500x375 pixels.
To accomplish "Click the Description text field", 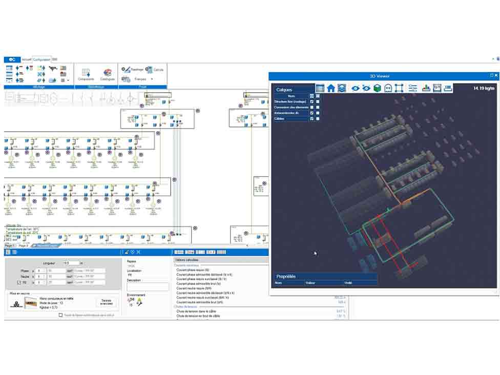I will click(x=148, y=287).
